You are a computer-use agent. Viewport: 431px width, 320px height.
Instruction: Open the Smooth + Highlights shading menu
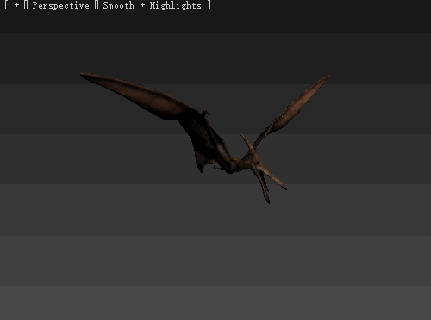point(152,5)
